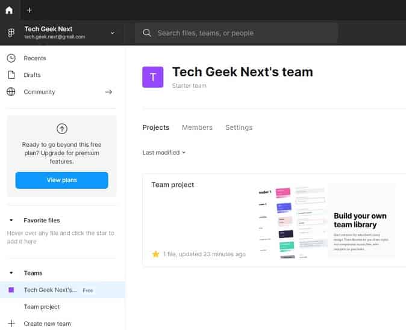Open Recents in the sidebar

coord(35,58)
